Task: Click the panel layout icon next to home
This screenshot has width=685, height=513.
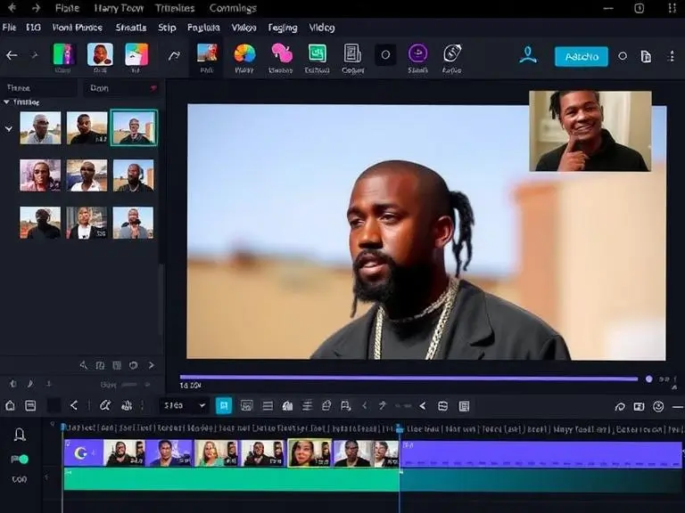Action: [30, 406]
